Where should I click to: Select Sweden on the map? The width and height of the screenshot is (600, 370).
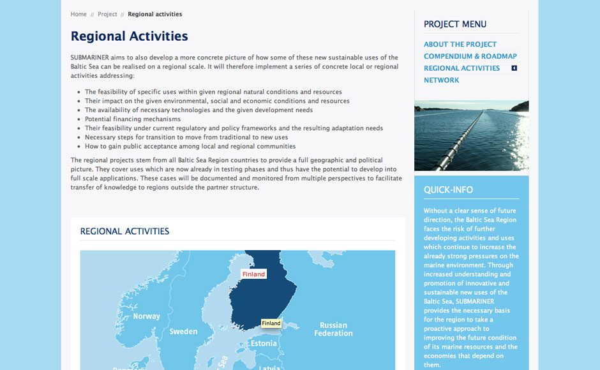(183, 332)
